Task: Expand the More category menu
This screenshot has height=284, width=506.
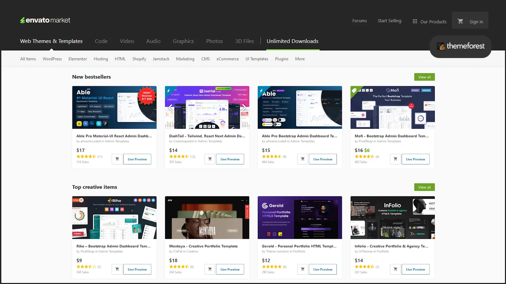Action: (300, 59)
